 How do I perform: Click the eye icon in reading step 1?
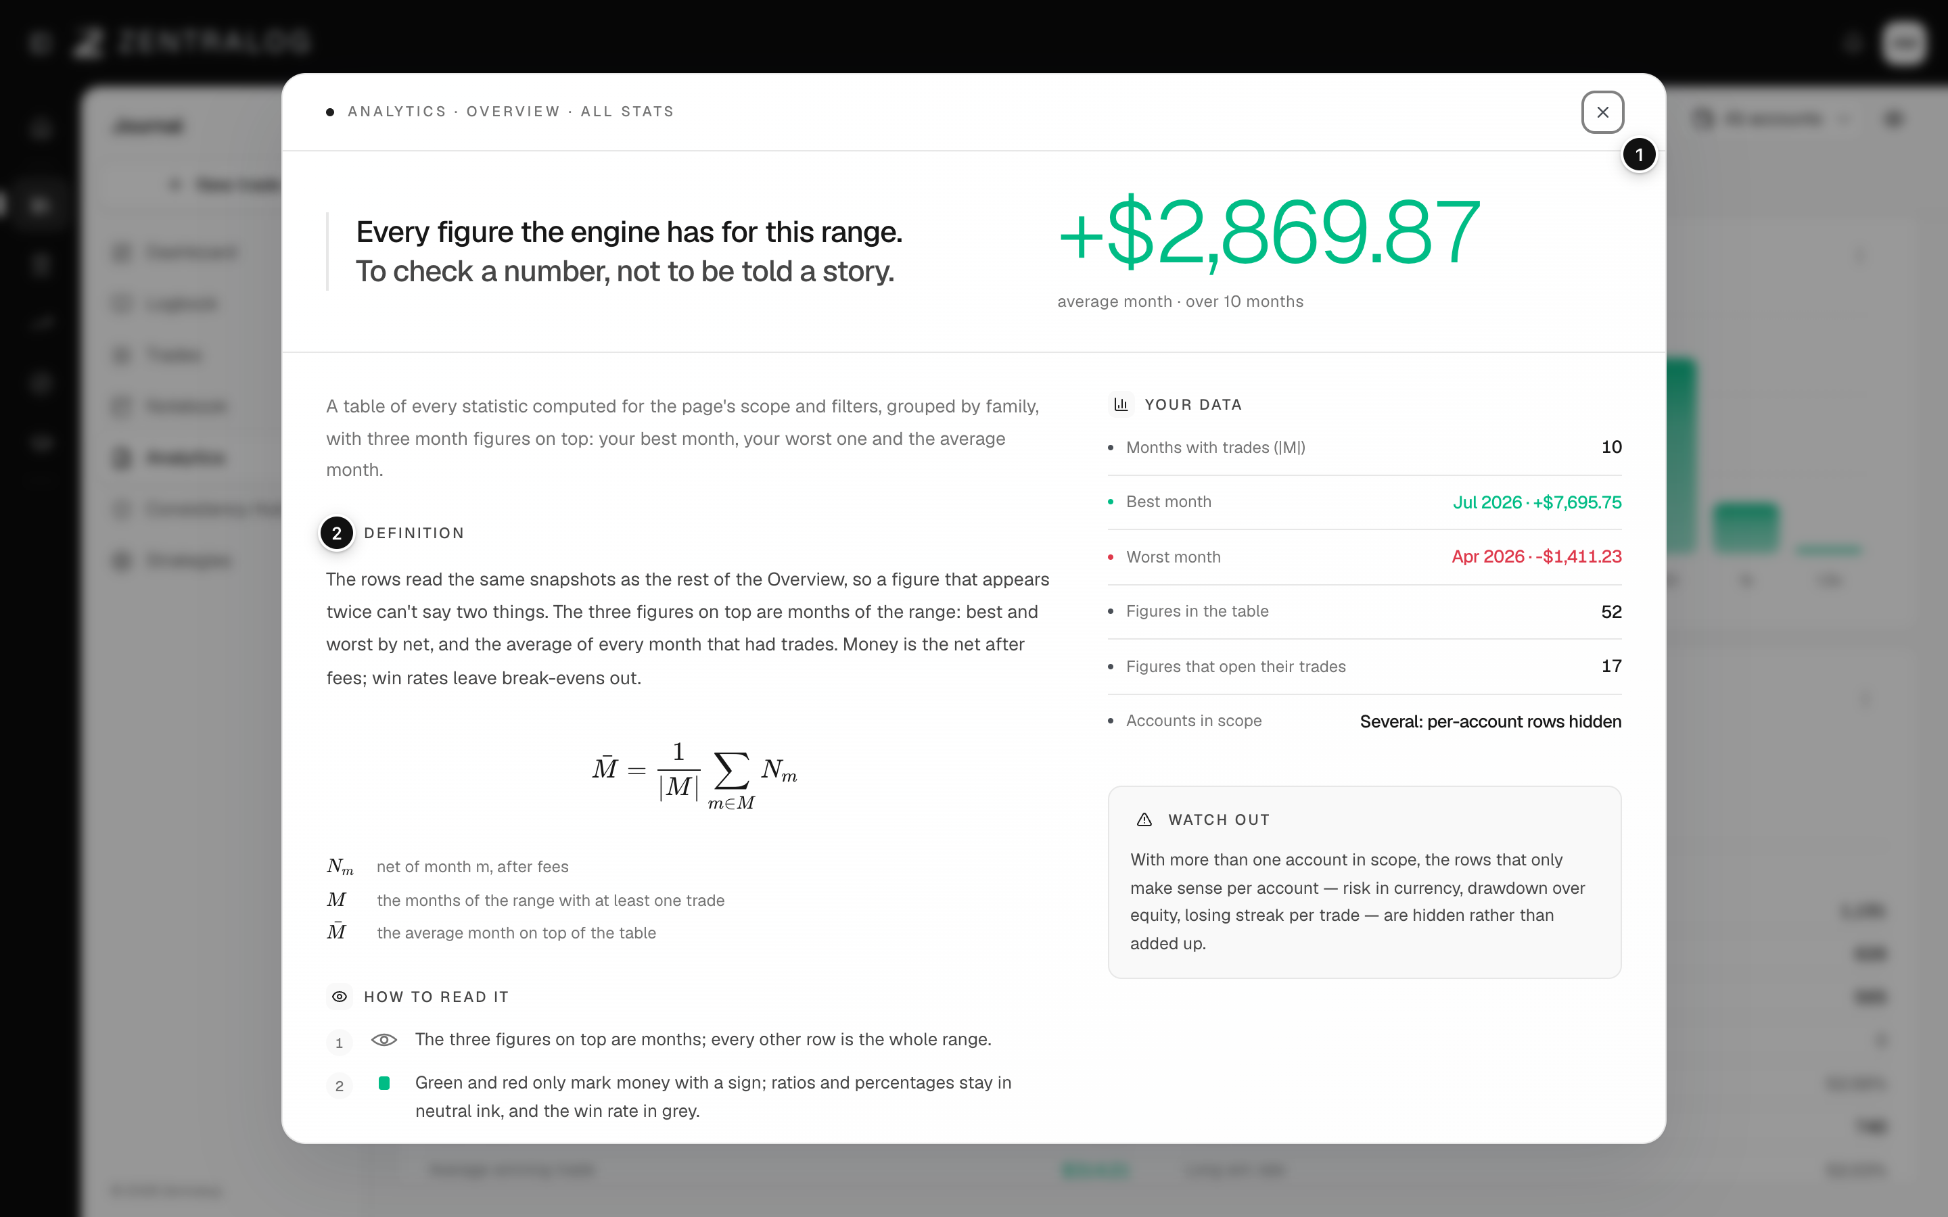coord(384,1039)
